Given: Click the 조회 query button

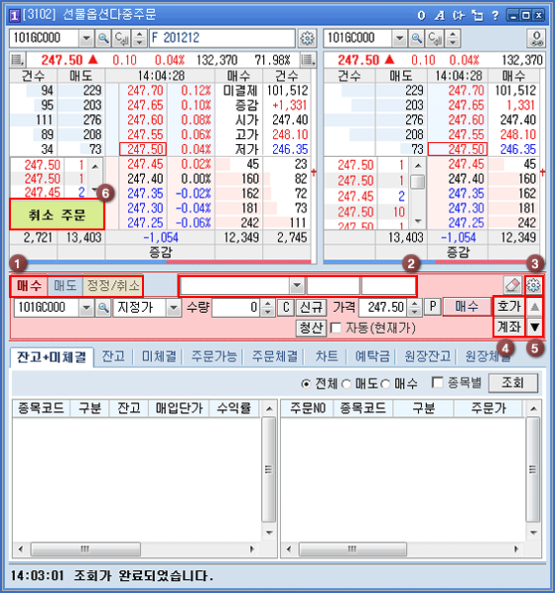Looking at the screenshot, I should click(x=513, y=383).
